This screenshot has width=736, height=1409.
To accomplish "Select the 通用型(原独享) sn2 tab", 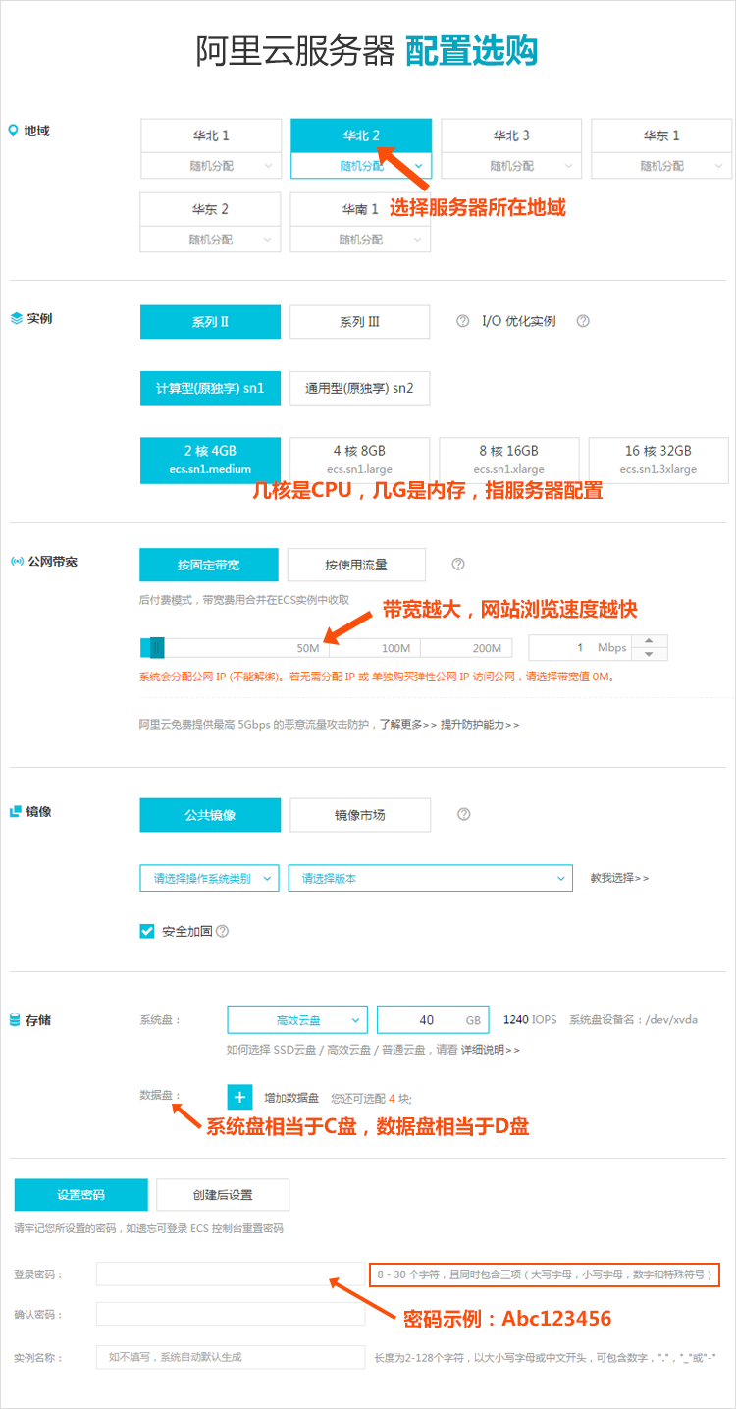I will tap(359, 388).
